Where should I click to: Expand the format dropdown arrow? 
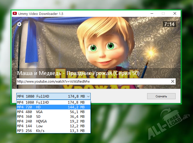88,96
